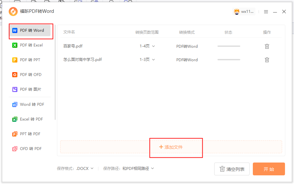
Task: Select the 百家号.pdf file name
Action: 73,46
